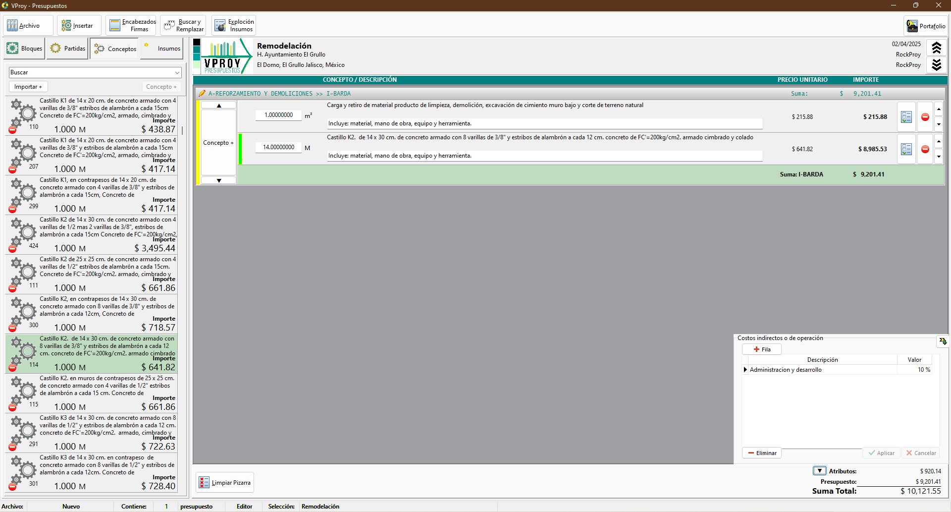
Task: Click the green-arrow icon in Costos indirectos panel
Action: (943, 341)
